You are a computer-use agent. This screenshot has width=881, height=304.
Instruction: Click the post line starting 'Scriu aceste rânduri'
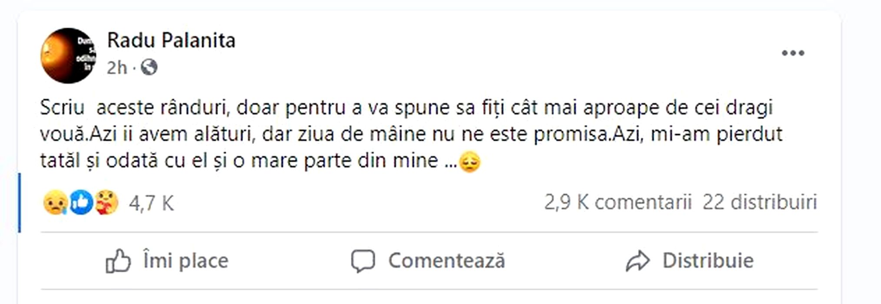click(406, 108)
